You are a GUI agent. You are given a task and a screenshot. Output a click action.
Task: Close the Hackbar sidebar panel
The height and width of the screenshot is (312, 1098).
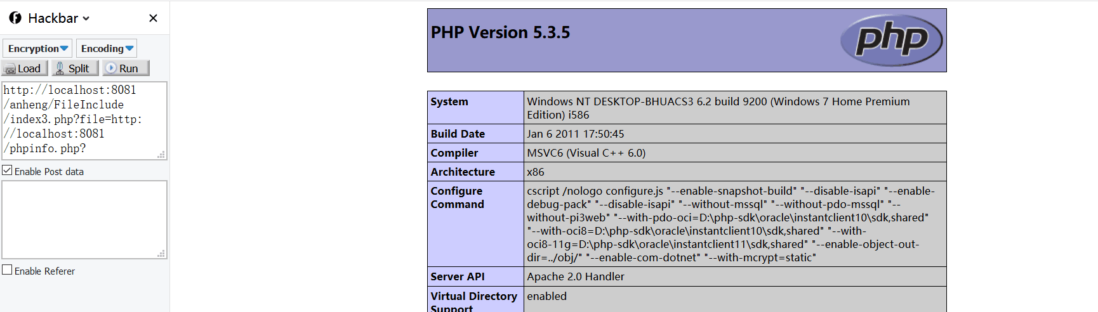pos(153,18)
